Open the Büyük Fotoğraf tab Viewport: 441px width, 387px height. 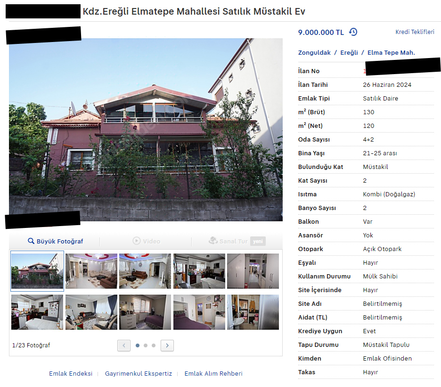tap(56, 241)
